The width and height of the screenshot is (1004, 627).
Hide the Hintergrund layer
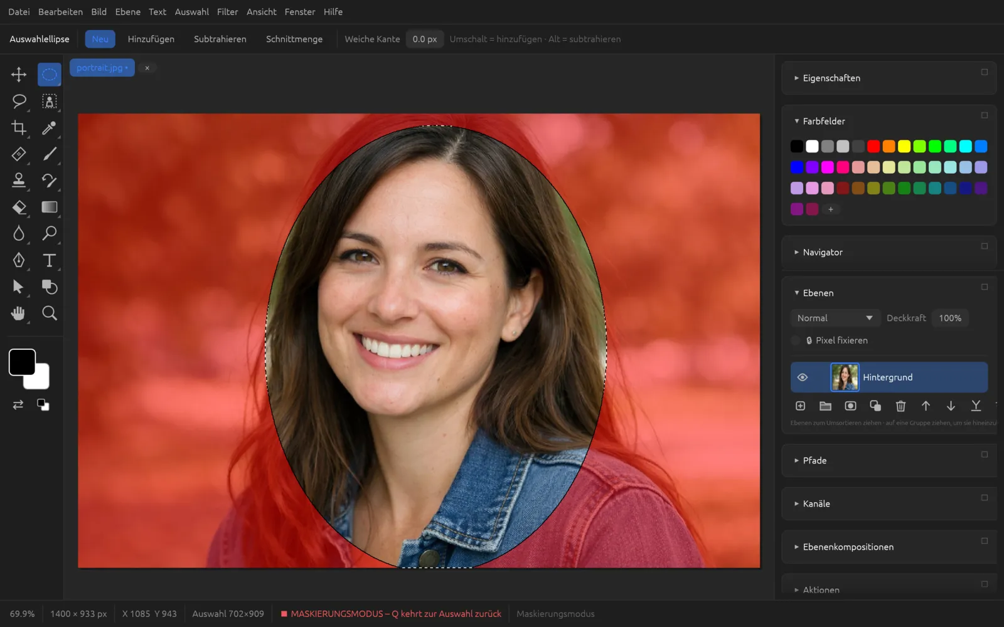pyautogui.click(x=802, y=377)
